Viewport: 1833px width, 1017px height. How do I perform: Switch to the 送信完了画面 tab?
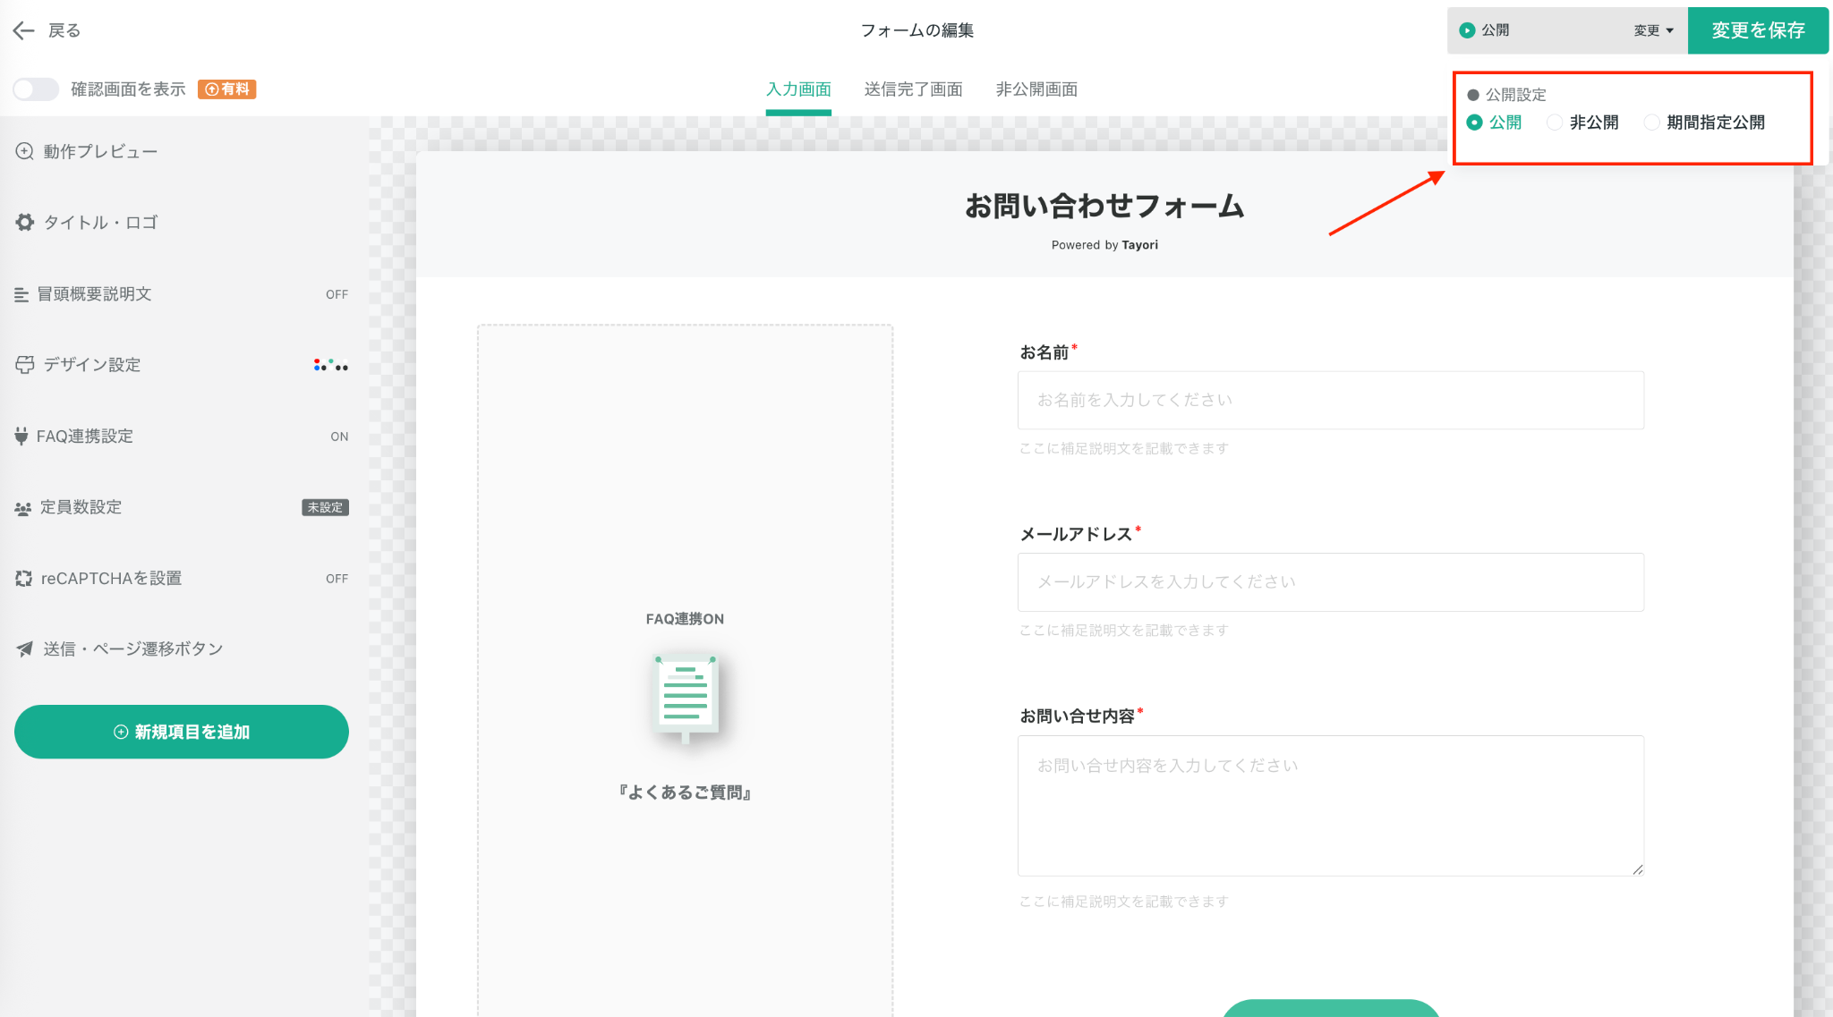tap(913, 89)
